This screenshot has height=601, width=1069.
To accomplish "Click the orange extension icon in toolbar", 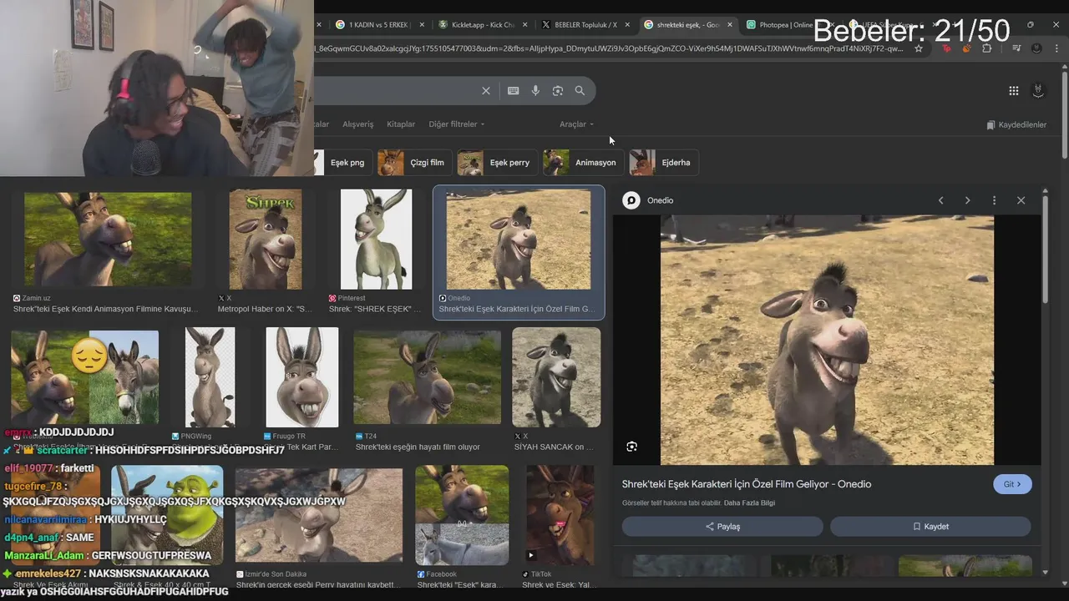I will pos(966,48).
